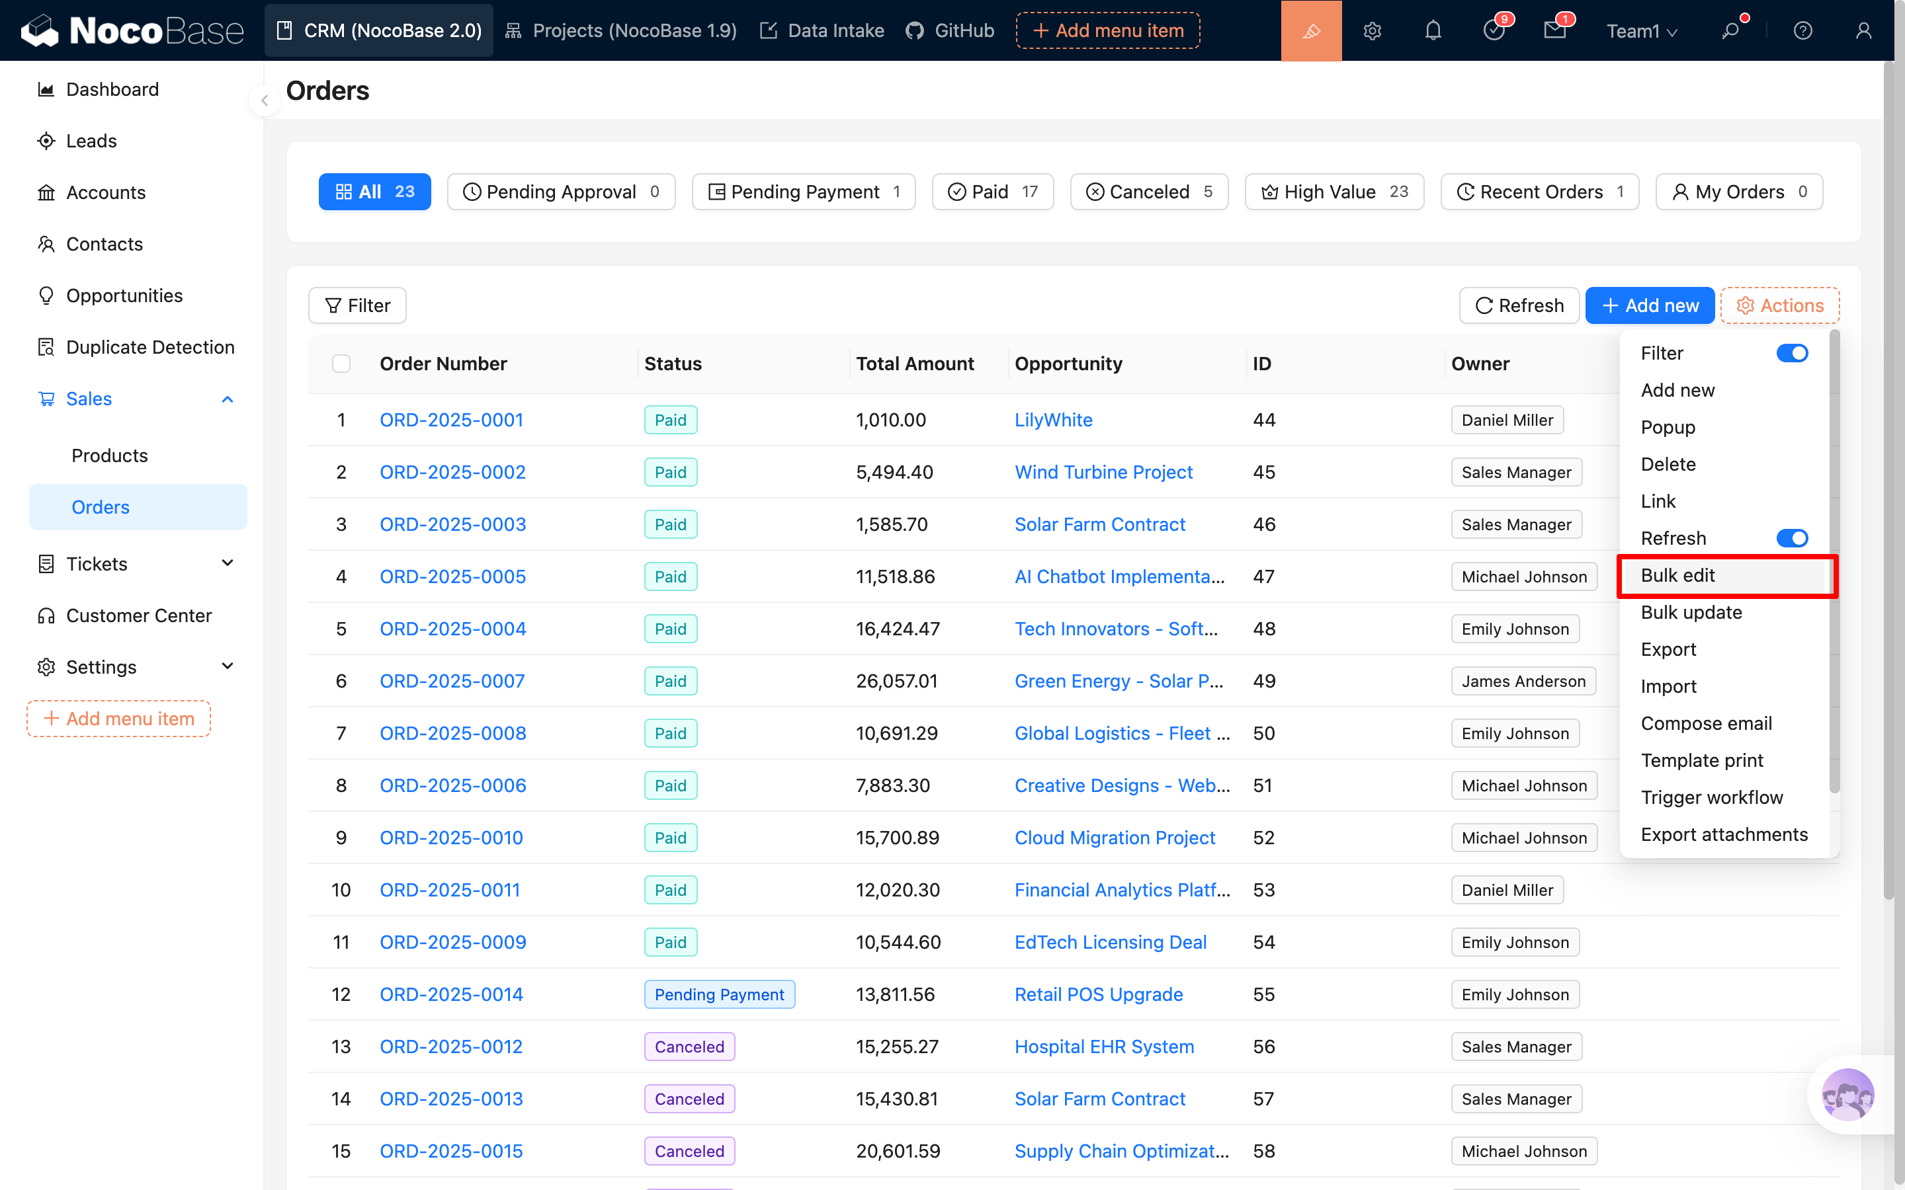Open the settings gear in top bar
1905x1190 pixels.
(1372, 30)
